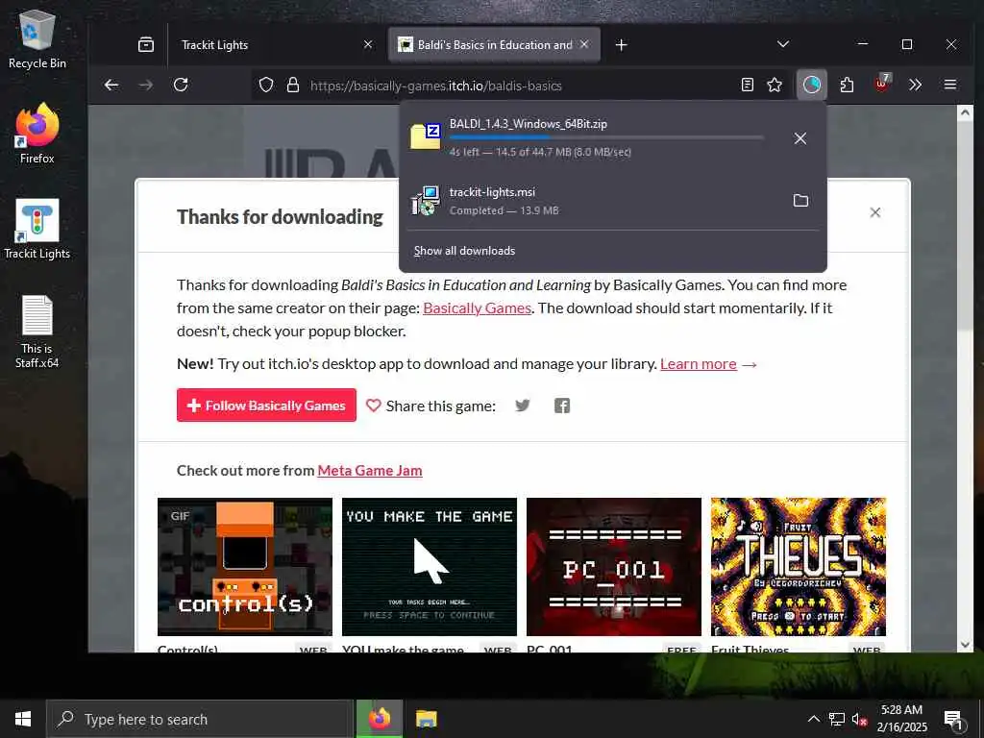The image size is (984, 738).
Task: Click the page scrollbar down arrow
Action: (965, 645)
